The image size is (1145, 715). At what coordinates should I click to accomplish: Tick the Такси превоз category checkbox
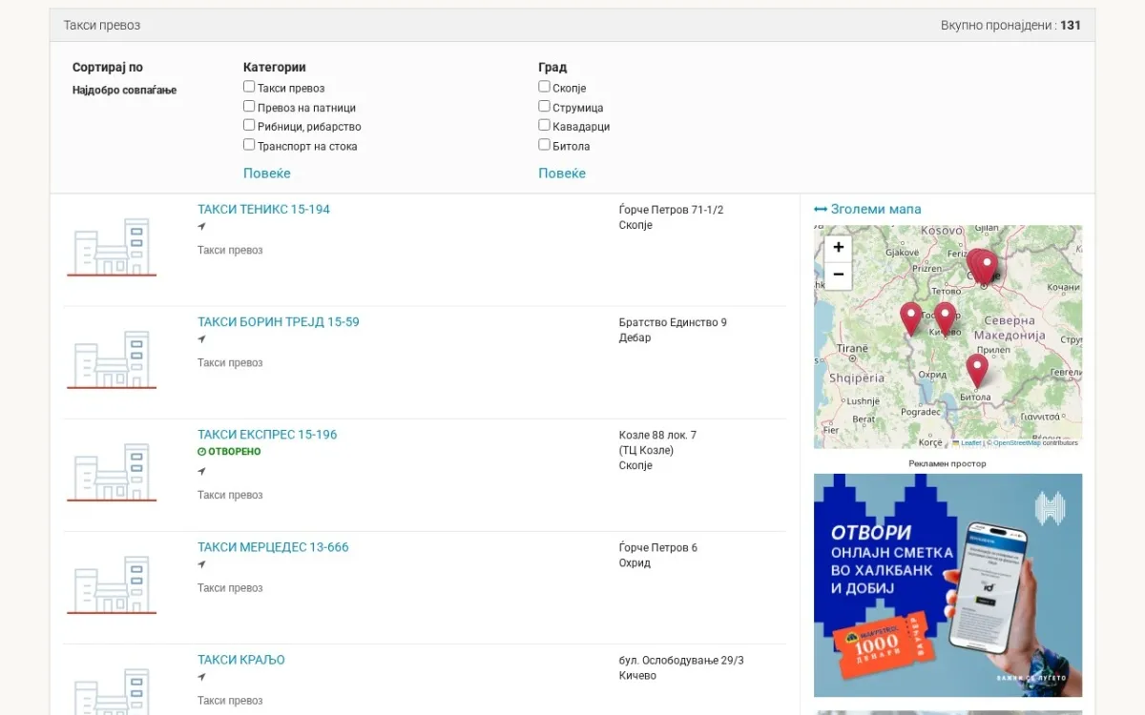click(x=249, y=87)
